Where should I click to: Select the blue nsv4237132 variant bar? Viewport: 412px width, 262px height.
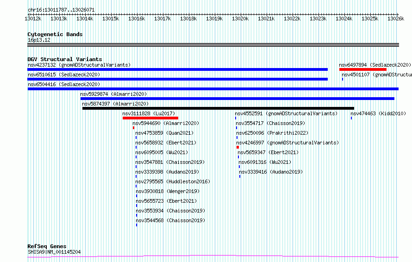click(178, 69)
